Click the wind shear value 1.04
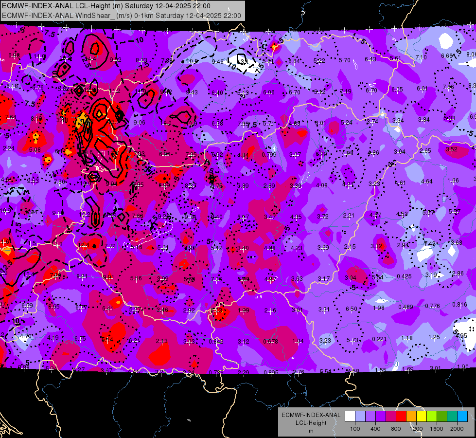476x438 pixels. point(298,341)
